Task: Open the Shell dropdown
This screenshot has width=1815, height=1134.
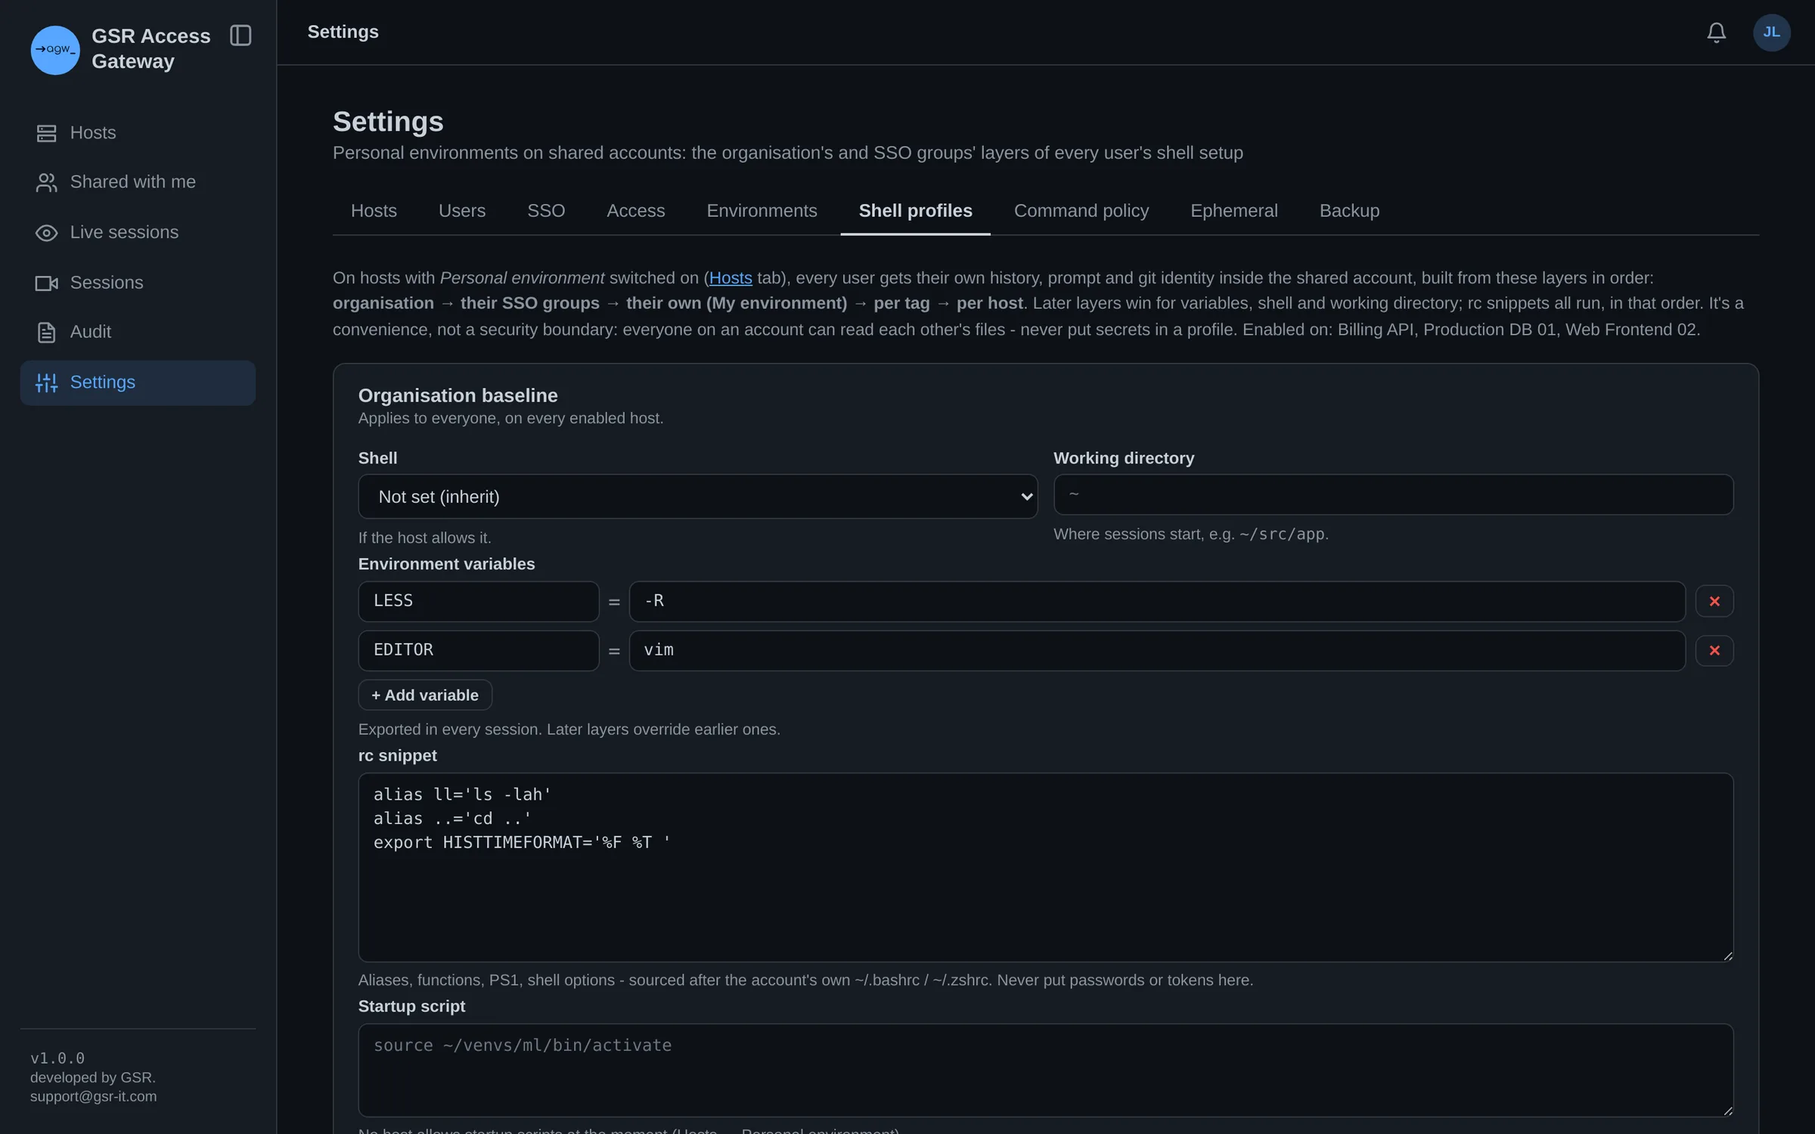Action: (697, 497)
